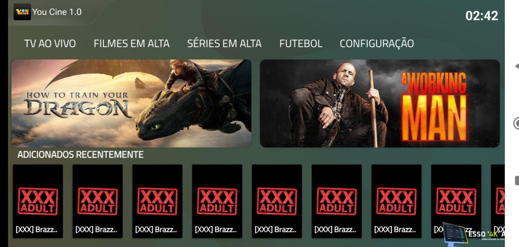Switch to FILMES EM ALTA tab
Image resolution: width=519 pixels, height=247 pixels.
click(x=131, y=43)
